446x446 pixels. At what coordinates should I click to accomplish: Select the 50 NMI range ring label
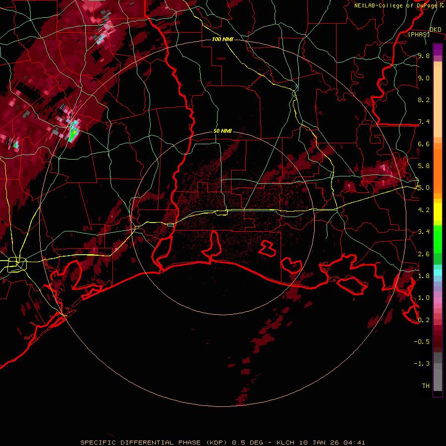(223, 131)
